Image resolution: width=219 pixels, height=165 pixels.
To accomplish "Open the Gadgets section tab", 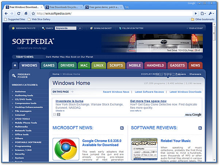I will click(x=177, y=65).
